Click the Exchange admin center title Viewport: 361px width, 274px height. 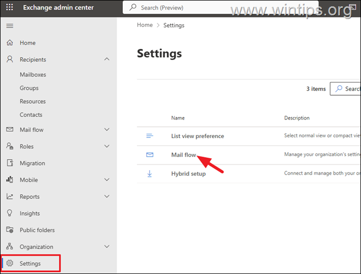[x=58, y=7]
